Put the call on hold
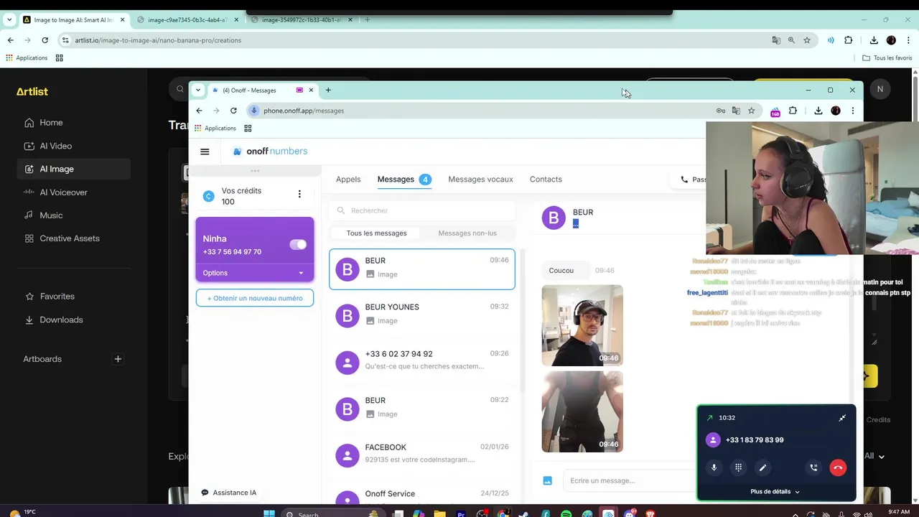Image resolution: width=919 pixels, height=517 pixels. 813,467
